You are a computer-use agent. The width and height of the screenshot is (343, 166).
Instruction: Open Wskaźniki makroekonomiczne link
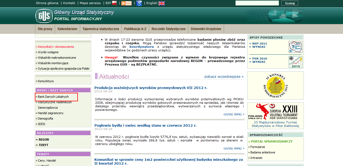(x=57, y=58)
